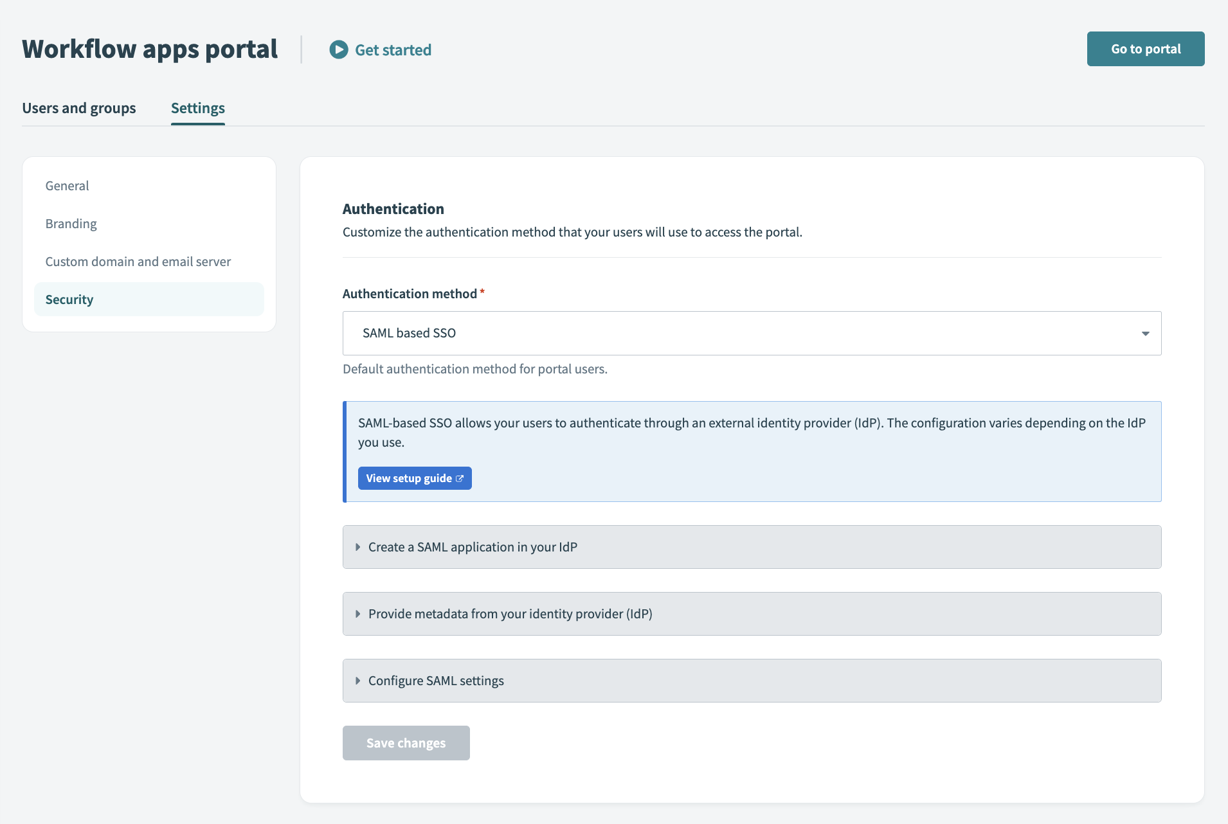Image resolution: width=1228 pixels, height=824 pixels.
Task: Click the Authentication method field label
Action: coord(410,294)
